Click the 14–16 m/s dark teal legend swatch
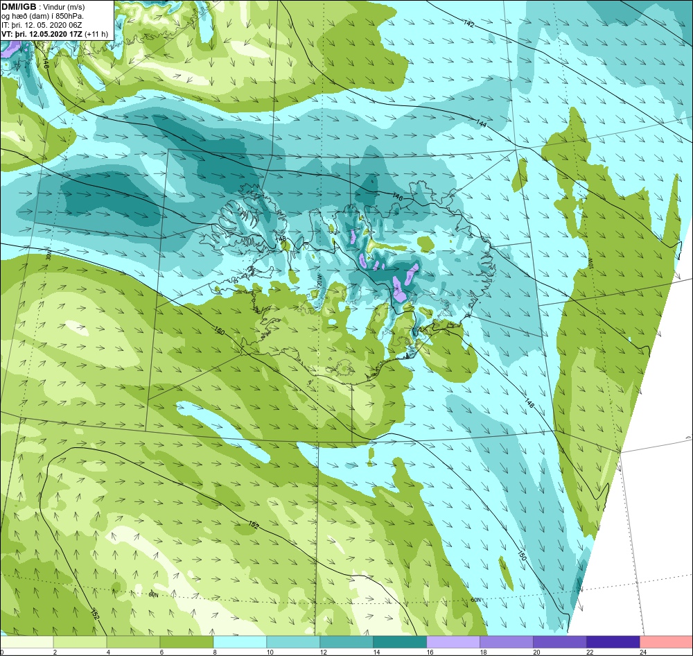 (x=400, y=642)
